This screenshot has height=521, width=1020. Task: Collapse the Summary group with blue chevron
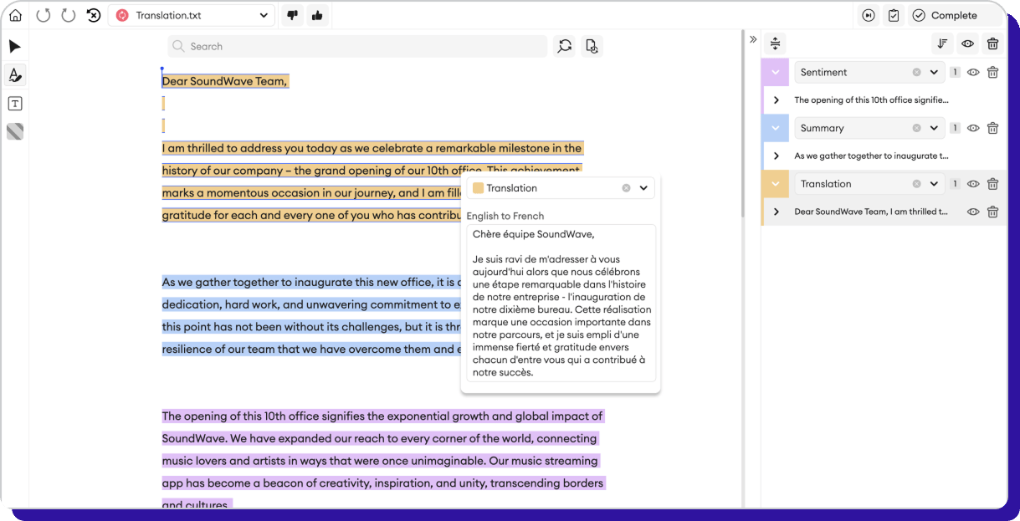pyautogui.click(x=776, y=128)
